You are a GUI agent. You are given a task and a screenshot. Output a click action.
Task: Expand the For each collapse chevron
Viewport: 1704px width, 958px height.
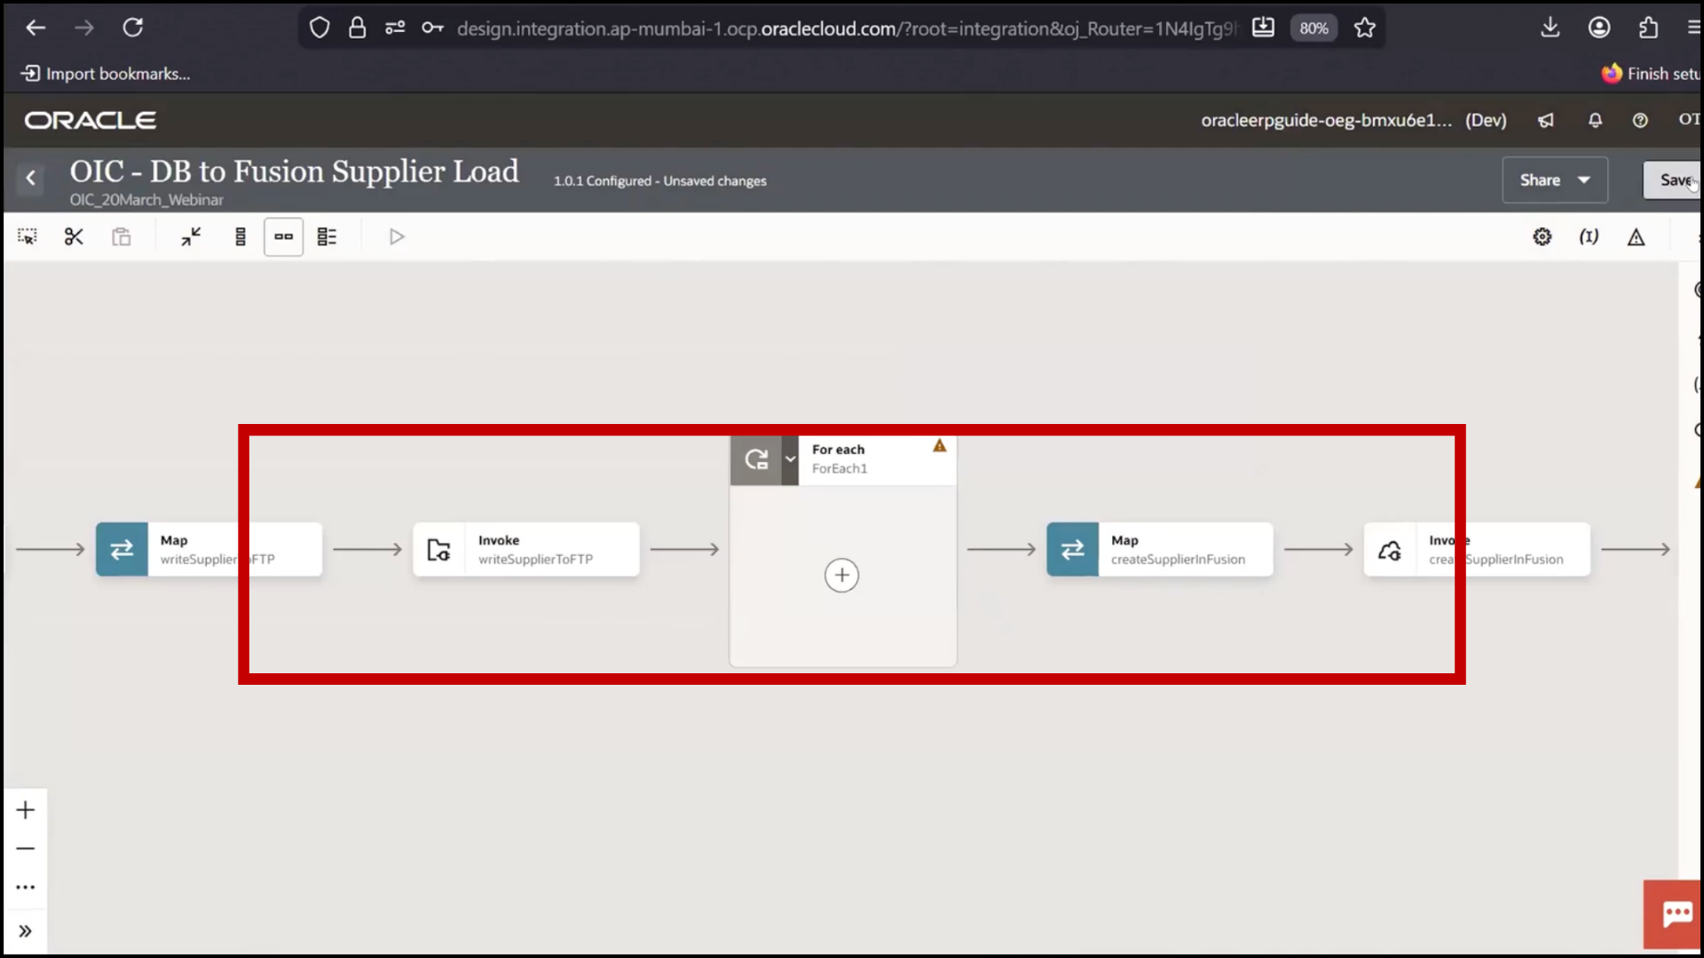coord(790,459)
